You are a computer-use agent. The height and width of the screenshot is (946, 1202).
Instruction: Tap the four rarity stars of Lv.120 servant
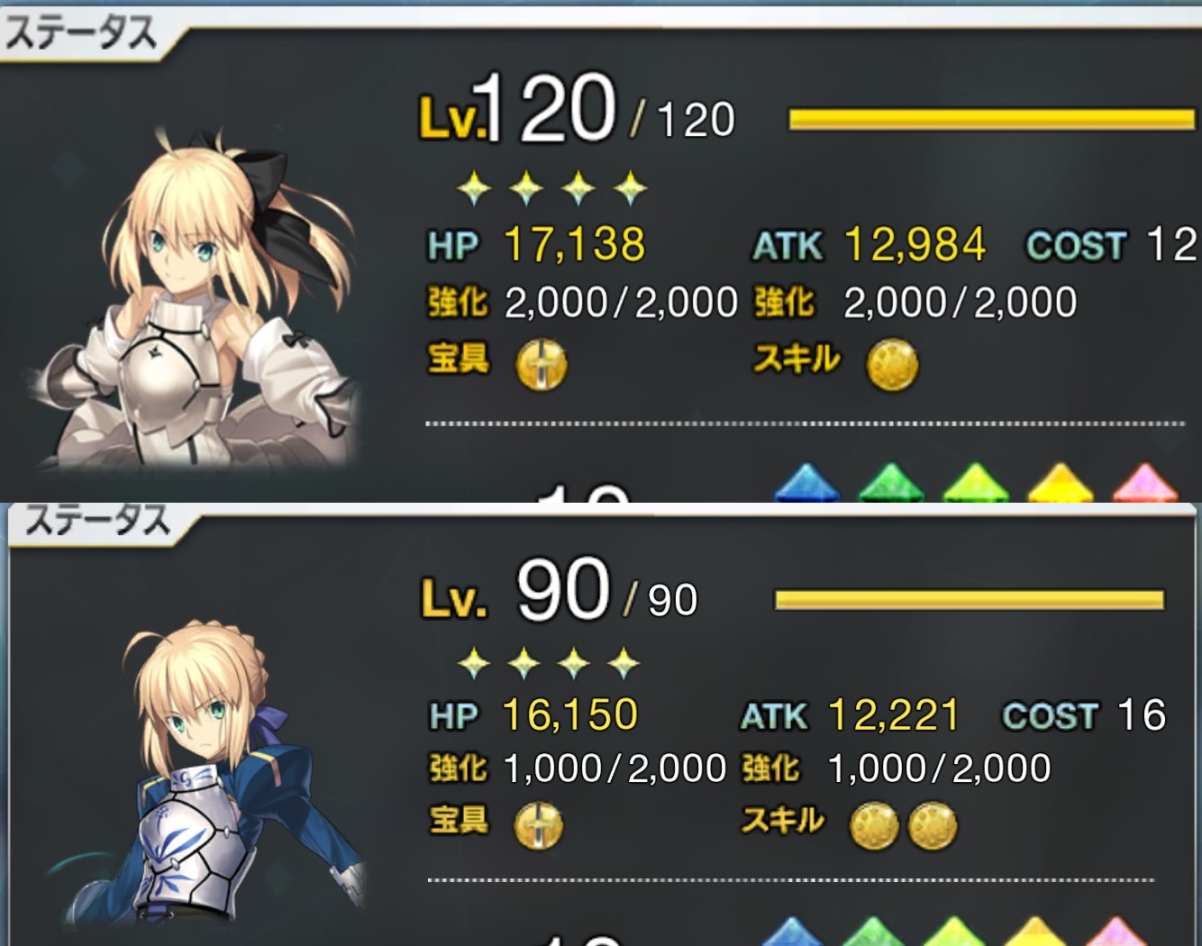coord(551,188)
